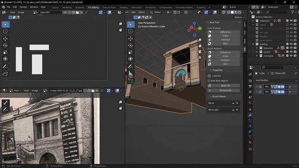
Task: Expand the center collection in outliner
Action: point(257,52)
